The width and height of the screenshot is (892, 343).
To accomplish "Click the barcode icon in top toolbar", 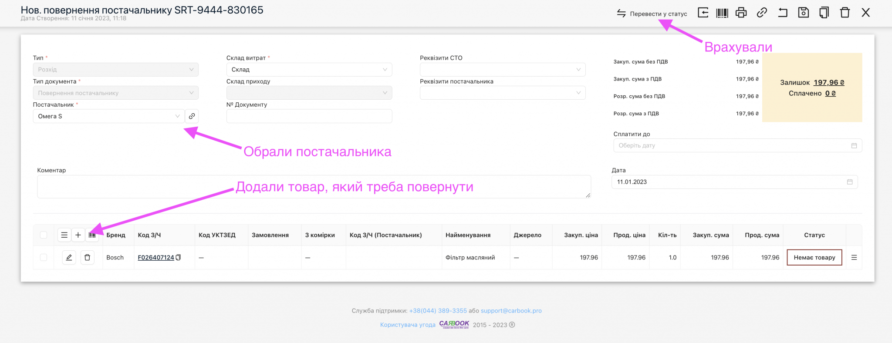I will click(722, 13).
